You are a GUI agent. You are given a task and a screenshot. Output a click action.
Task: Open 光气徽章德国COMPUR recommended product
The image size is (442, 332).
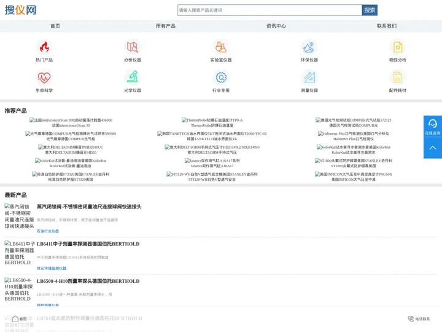click(x=71, y=136)
